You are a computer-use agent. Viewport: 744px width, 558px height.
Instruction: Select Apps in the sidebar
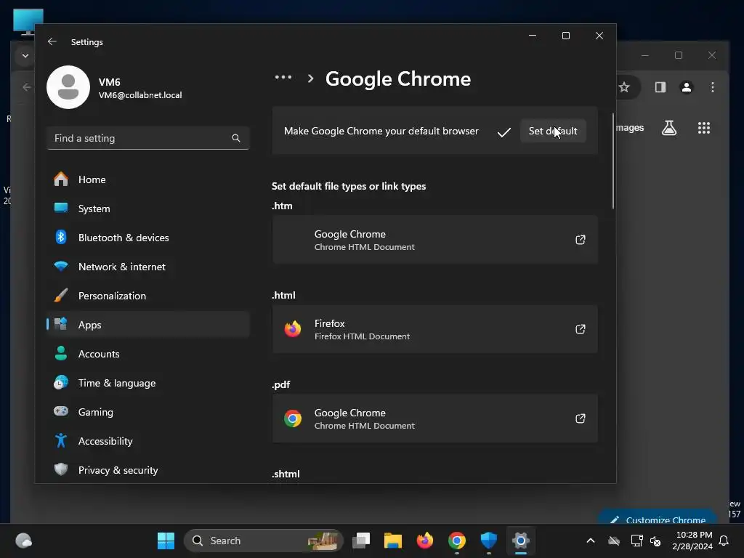(x=148, y=325)
